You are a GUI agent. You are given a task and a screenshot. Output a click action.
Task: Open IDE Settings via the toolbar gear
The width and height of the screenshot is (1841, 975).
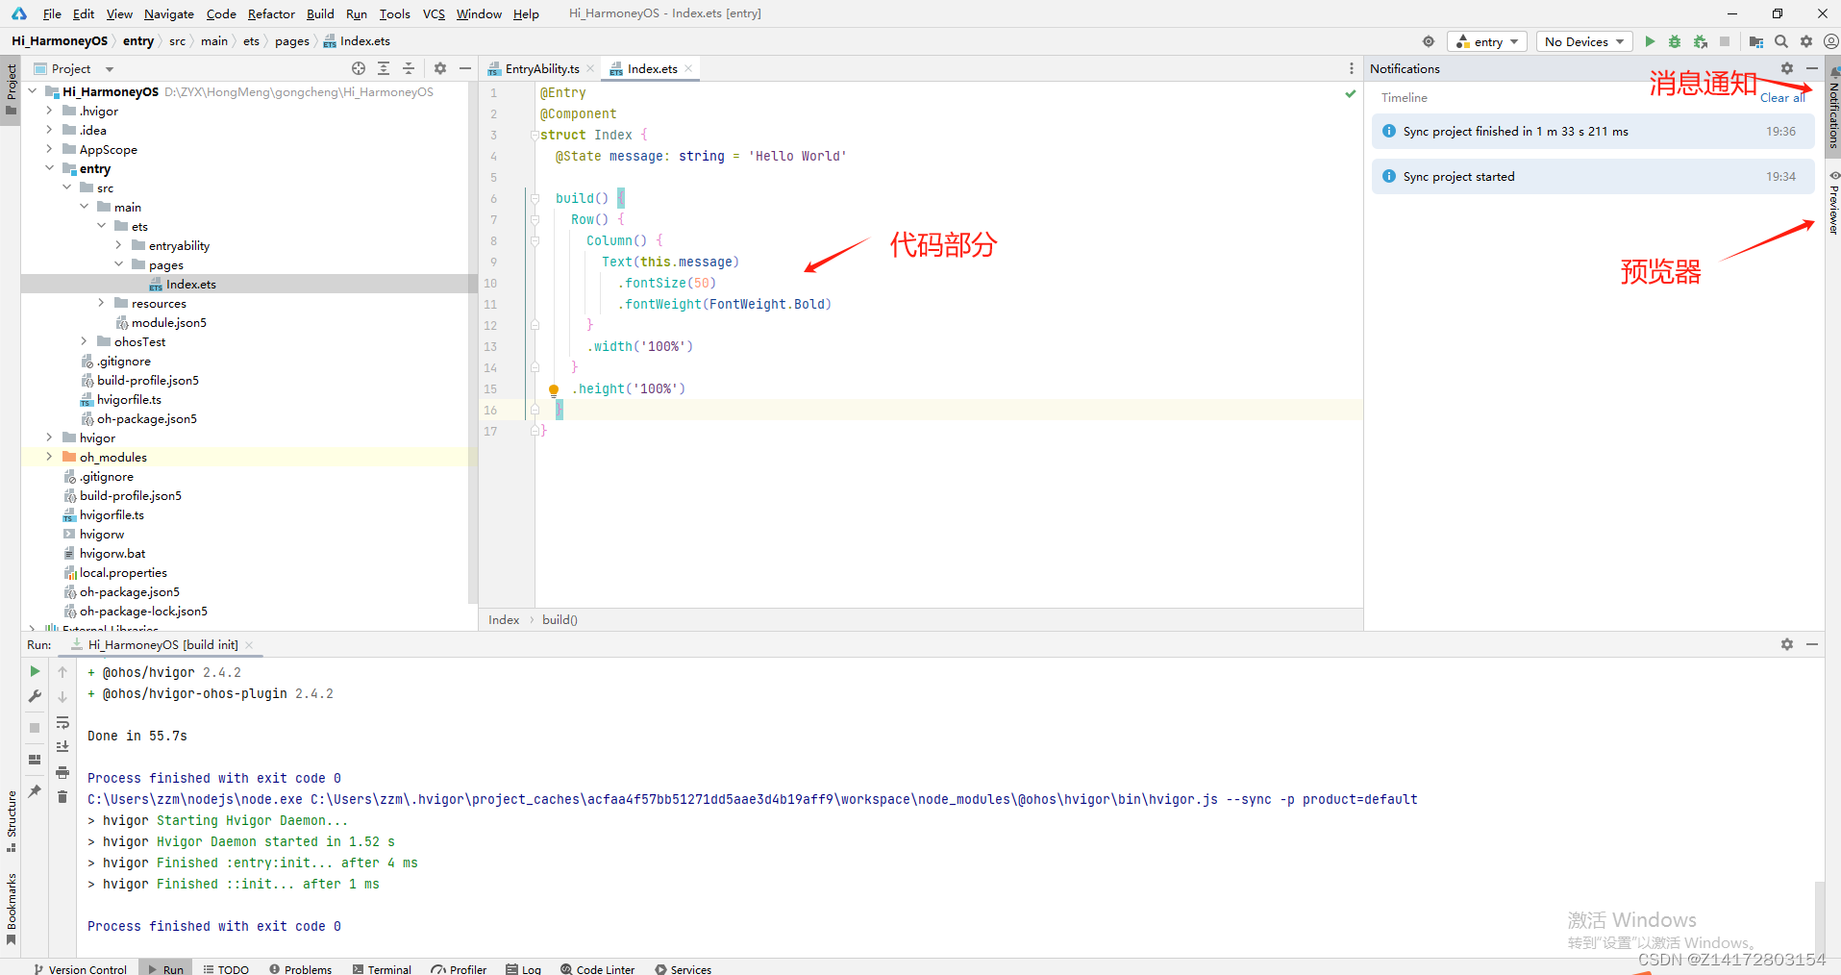click(1806, 41)
